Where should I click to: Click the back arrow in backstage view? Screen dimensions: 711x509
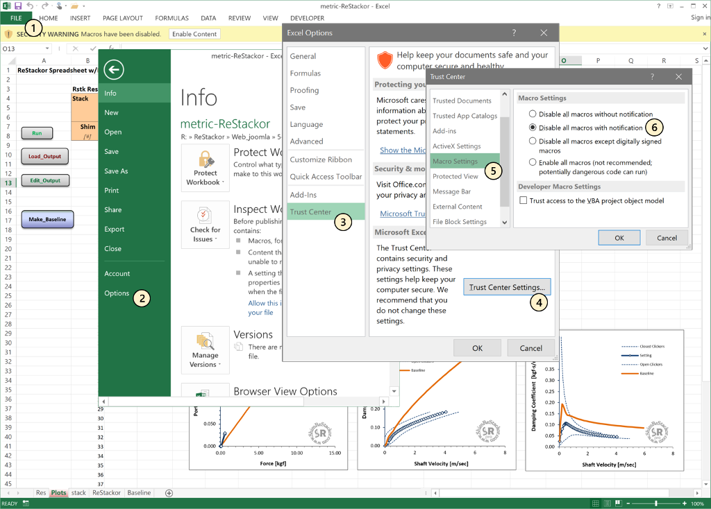pyautogui.click(x=113, y=70)
